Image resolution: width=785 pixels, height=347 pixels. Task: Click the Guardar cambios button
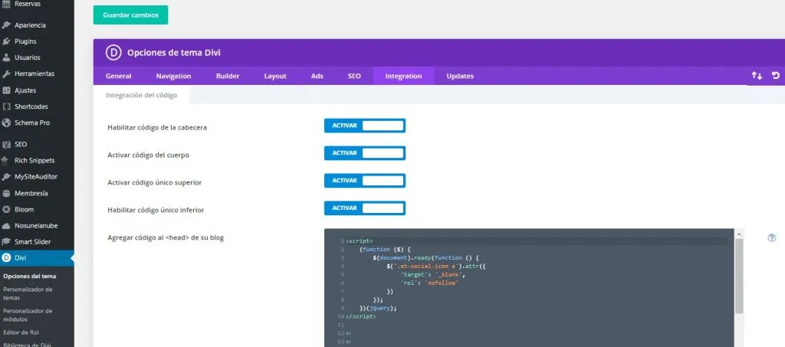click(x=130, y=15)
